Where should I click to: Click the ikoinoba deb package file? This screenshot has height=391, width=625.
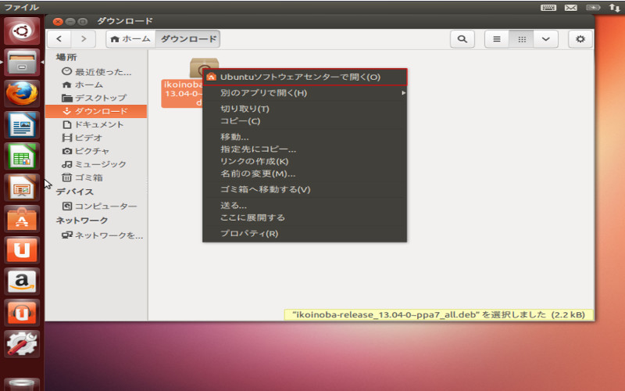coord(183,84)
